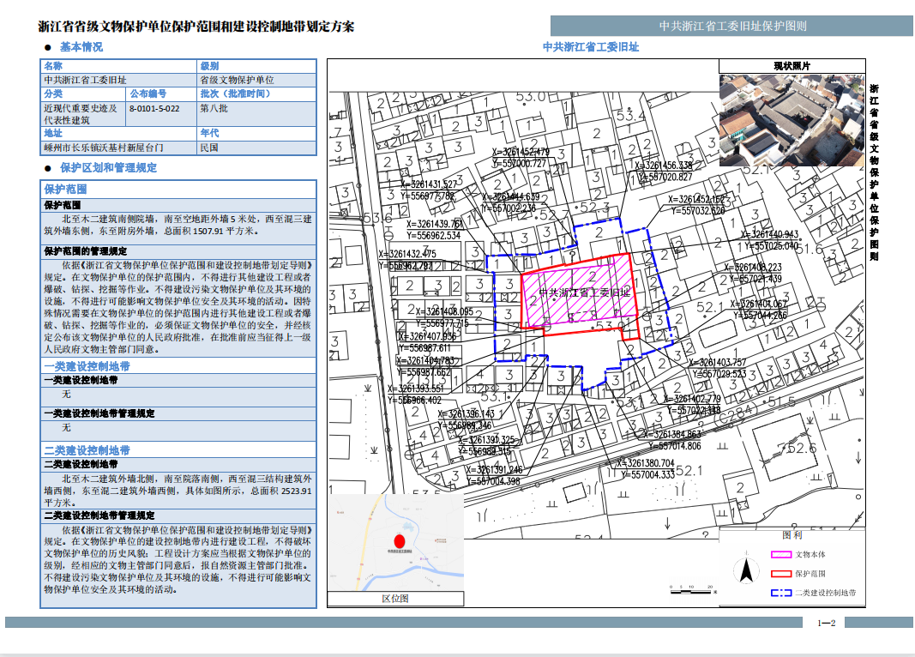Click the bullet icon beside 基本情况
The width and height of the screenshot is (915, 657).
pos(48,48)
